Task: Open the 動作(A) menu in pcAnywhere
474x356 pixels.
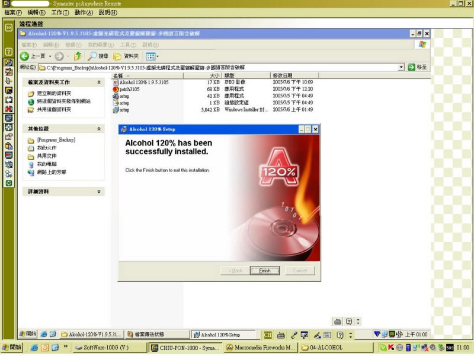Action: pos(84,12)
